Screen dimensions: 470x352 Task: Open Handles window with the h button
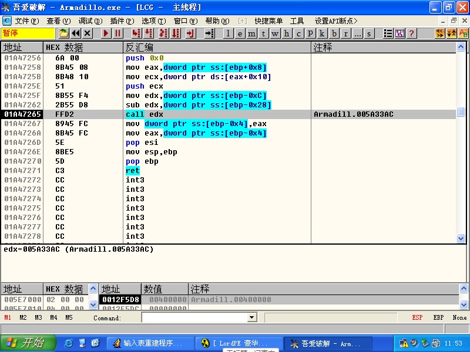287,33
